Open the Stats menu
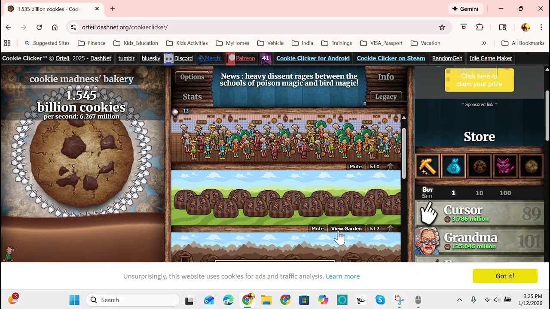This screenshot has width=550, height=309. click(x=192, y=97)
